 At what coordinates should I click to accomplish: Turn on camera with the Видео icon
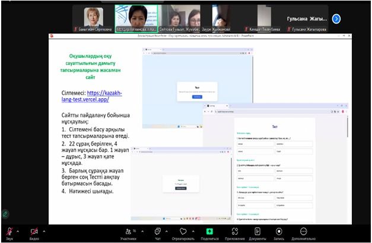tap(34, 231)
